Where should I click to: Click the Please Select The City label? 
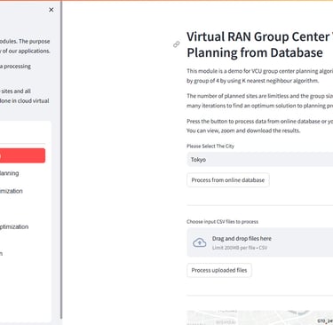[x=210, y=146]
